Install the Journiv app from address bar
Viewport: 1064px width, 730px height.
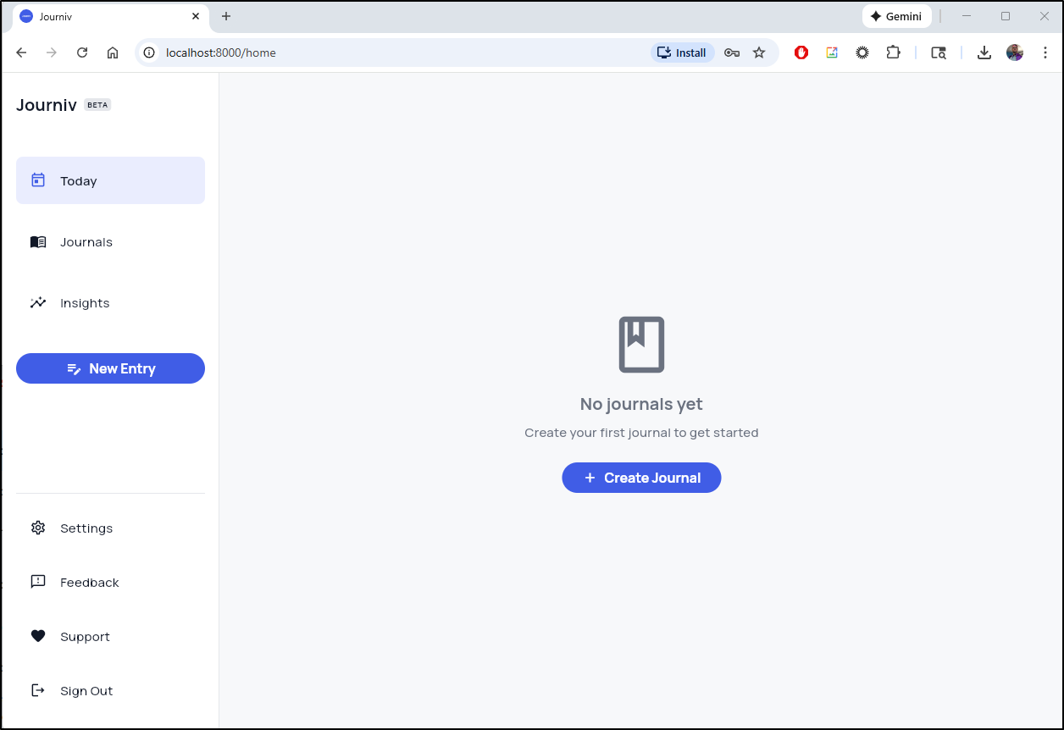pyautogui.click(x=682, y=53)
